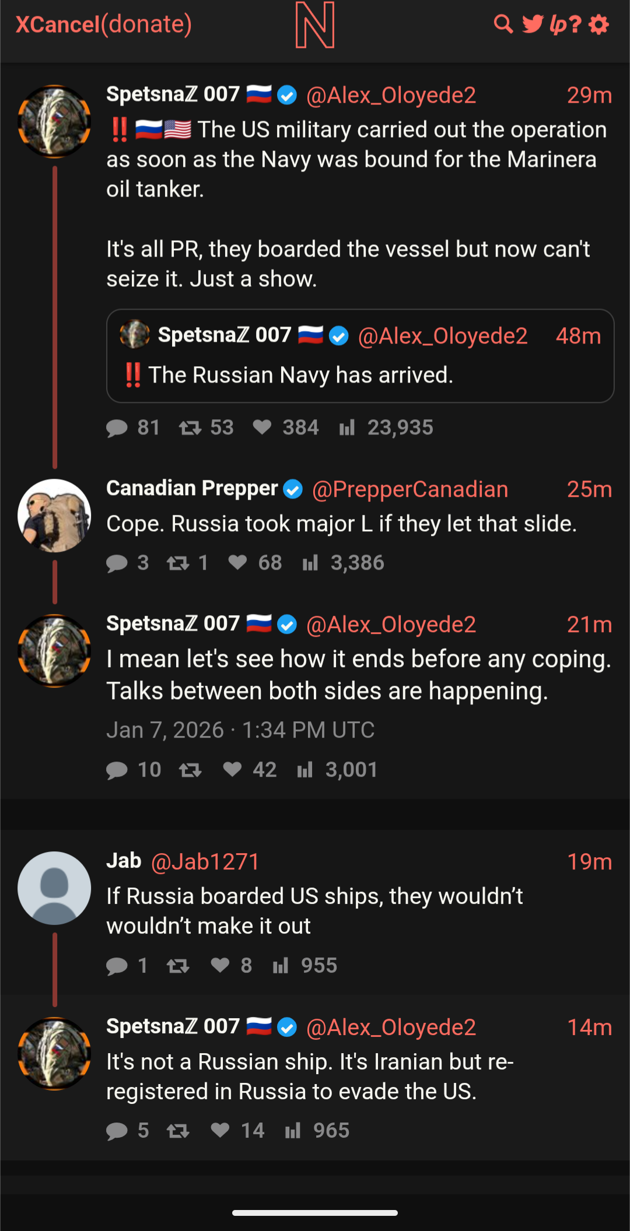This screenshot has height=1231, width=630.
Task: Click the heart on Jab's reply
Action: pyautogui.click(x=220, y=966)
